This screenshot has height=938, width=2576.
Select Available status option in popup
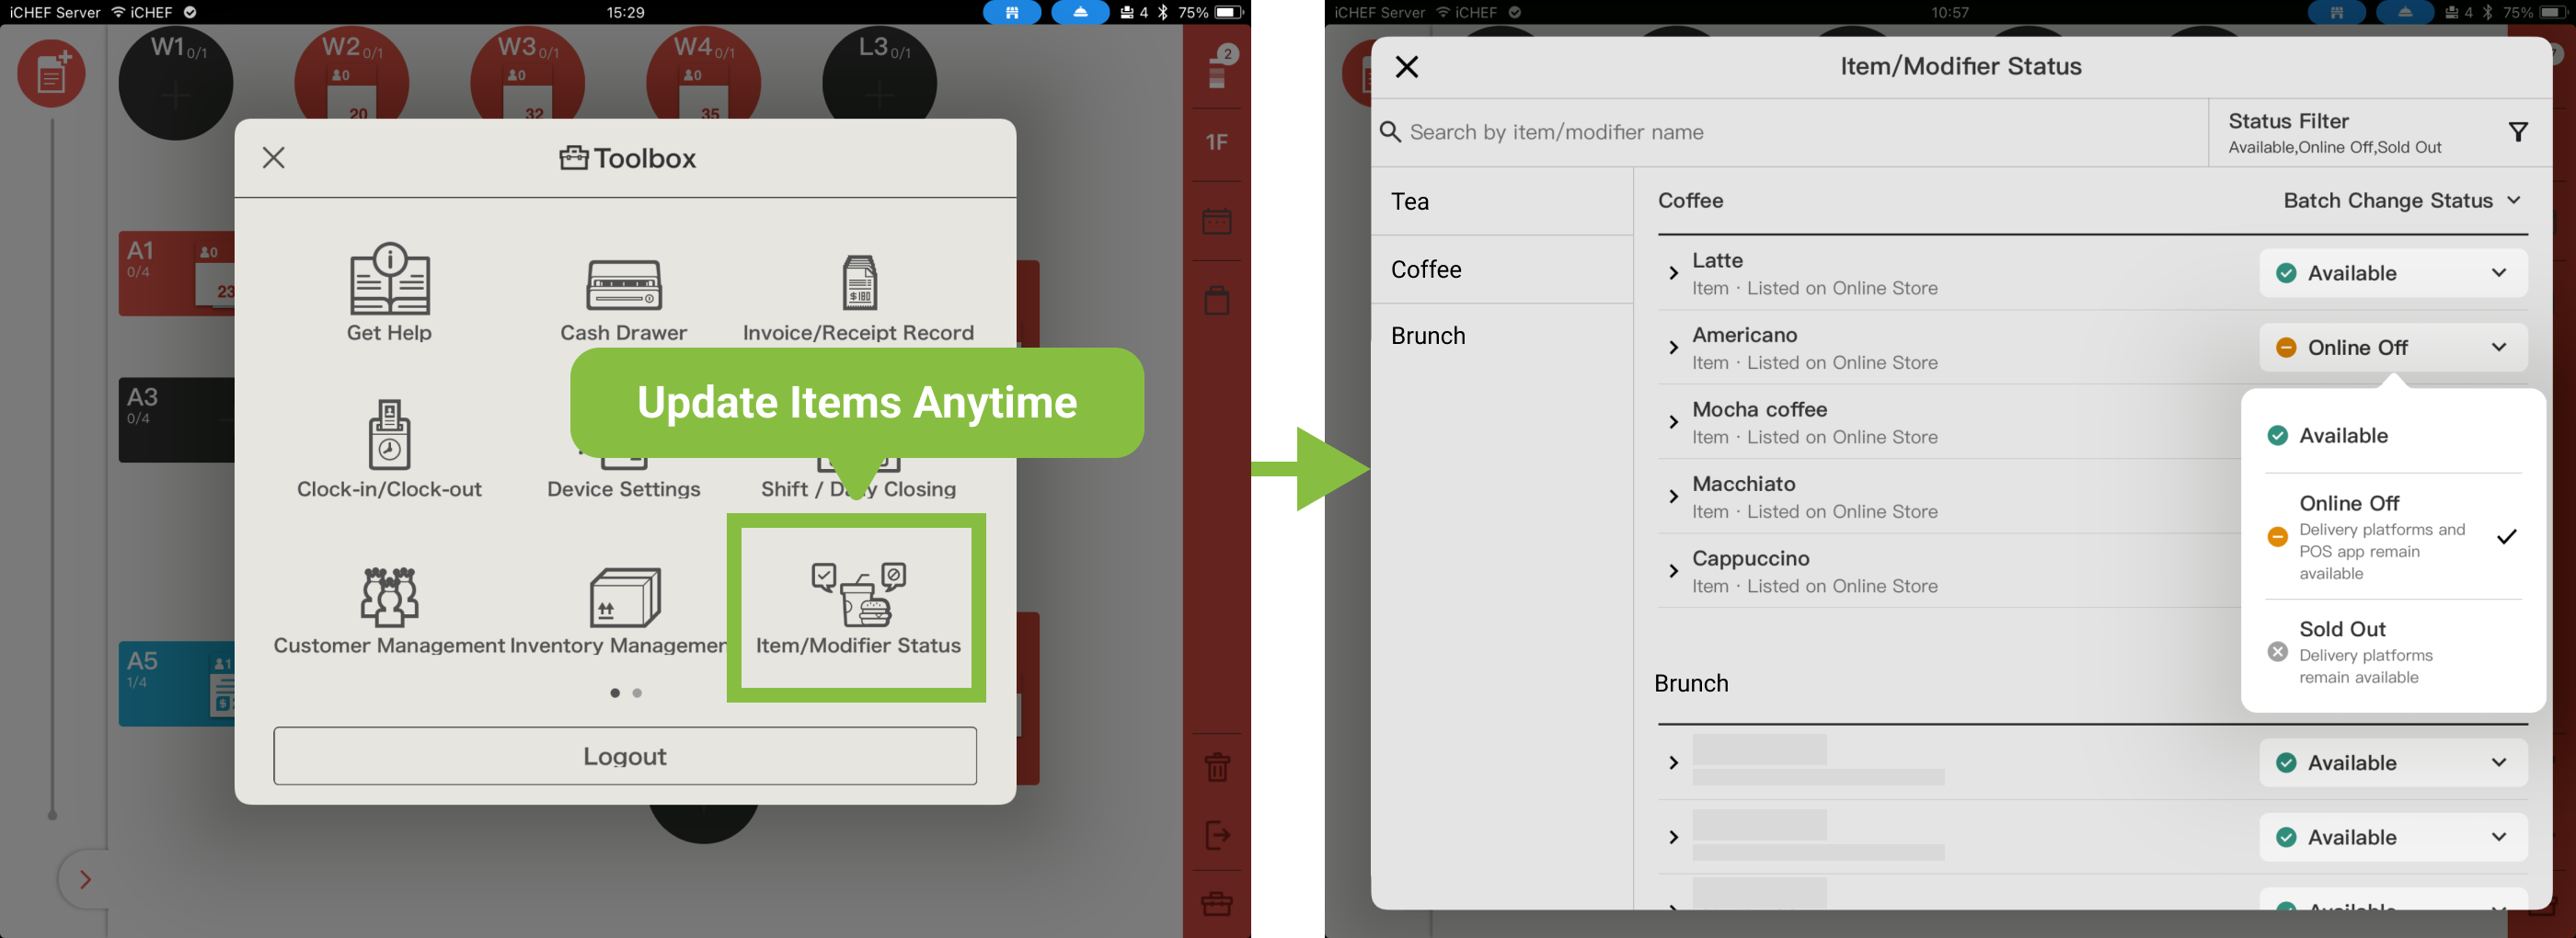[x=2342, y=436]
